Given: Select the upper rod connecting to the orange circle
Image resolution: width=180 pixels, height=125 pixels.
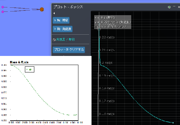Looking at the screenshot, I should 20,8.
